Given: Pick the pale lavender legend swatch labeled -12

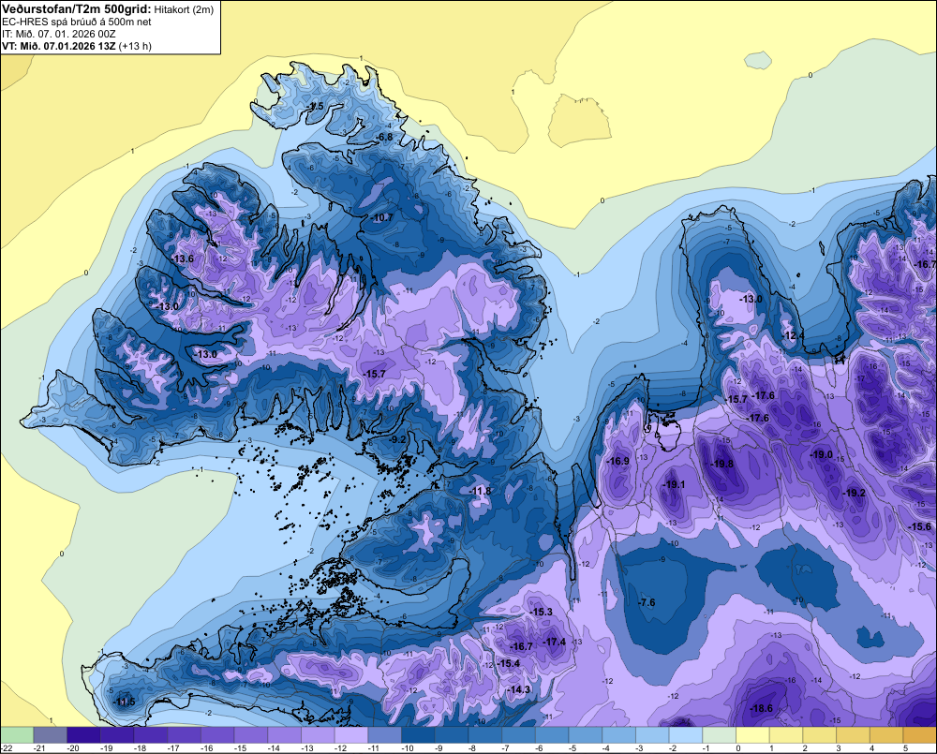Looking at the screenshot, I should coord(351,735).
